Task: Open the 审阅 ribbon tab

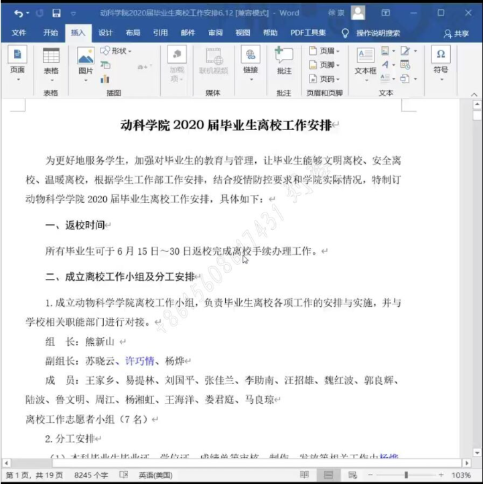Action: 215,33
